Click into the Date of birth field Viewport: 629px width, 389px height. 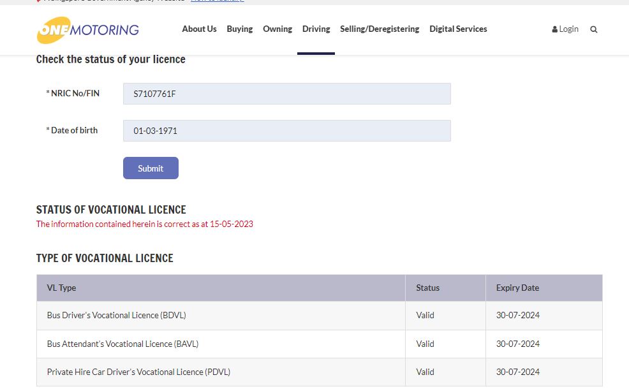coord(286,131)
